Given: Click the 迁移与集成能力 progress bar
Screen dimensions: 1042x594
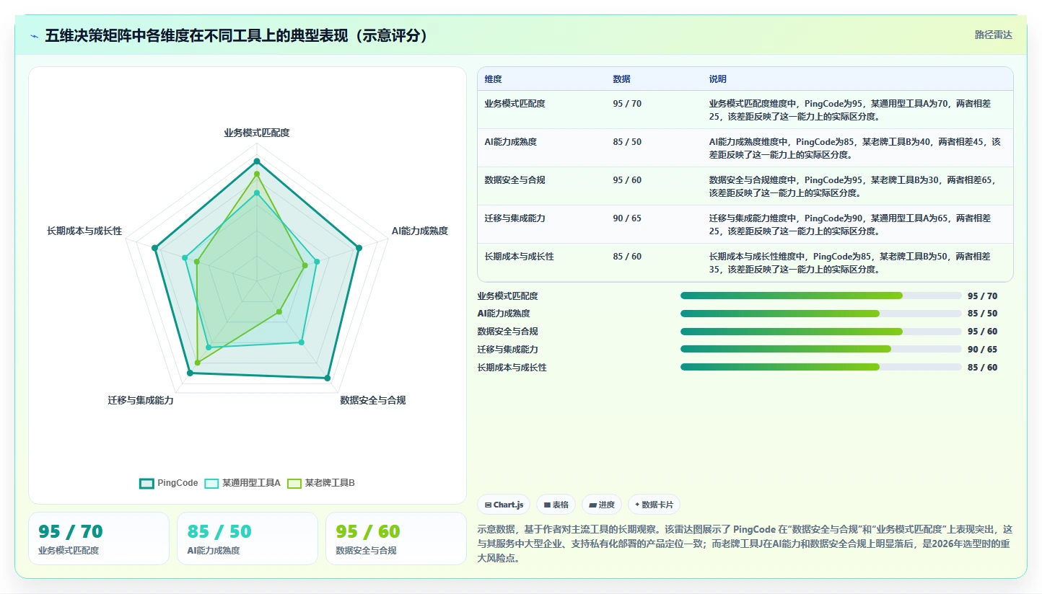Looking at the screenshot, I should pyautogui.click(x=820, y=349).
